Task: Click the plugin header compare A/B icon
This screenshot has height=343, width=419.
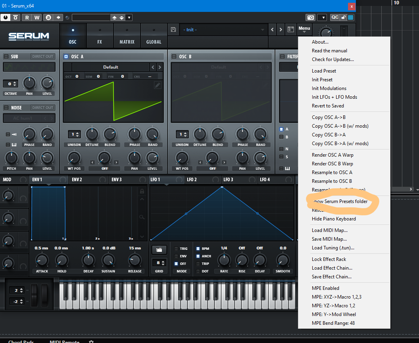Action: click(48, 17)
